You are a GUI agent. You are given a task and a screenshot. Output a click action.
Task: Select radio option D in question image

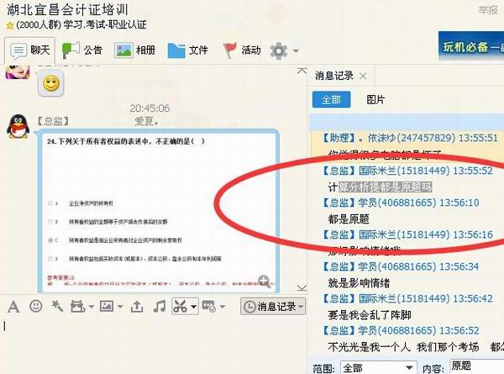[50, 259]
